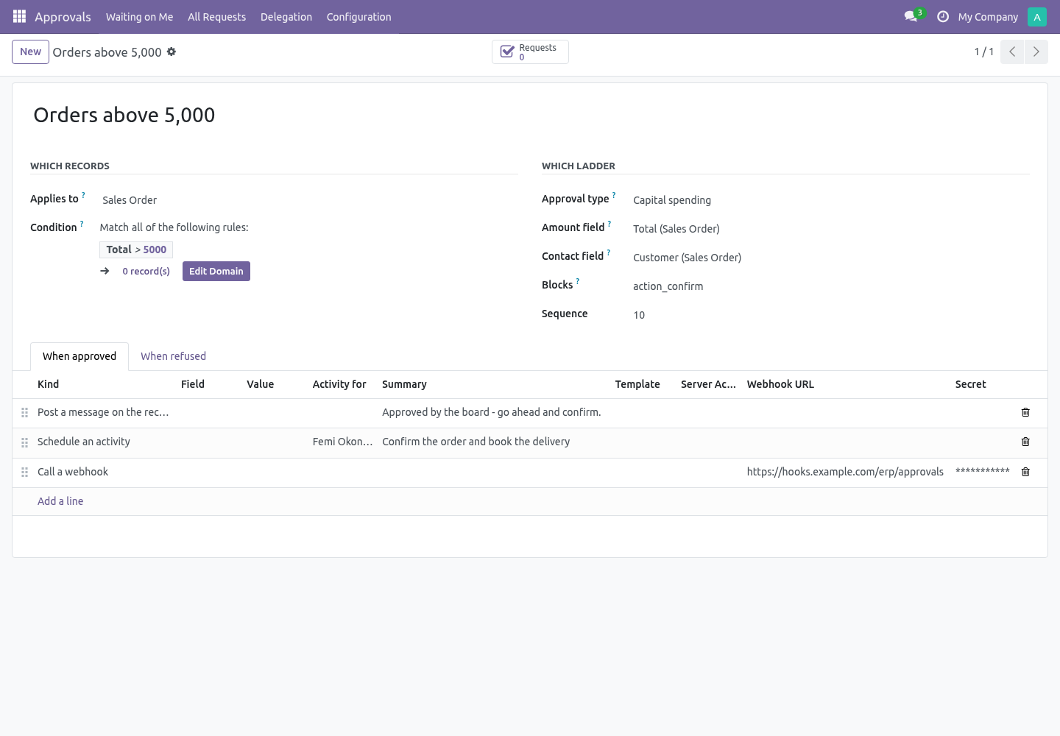
Task: Click the 'Total > 5000' domain rule
Action: [x=136, y=250]
